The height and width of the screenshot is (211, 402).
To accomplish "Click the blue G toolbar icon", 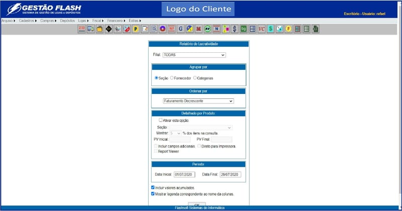I will pyautogui.click(x=181, y=29).
